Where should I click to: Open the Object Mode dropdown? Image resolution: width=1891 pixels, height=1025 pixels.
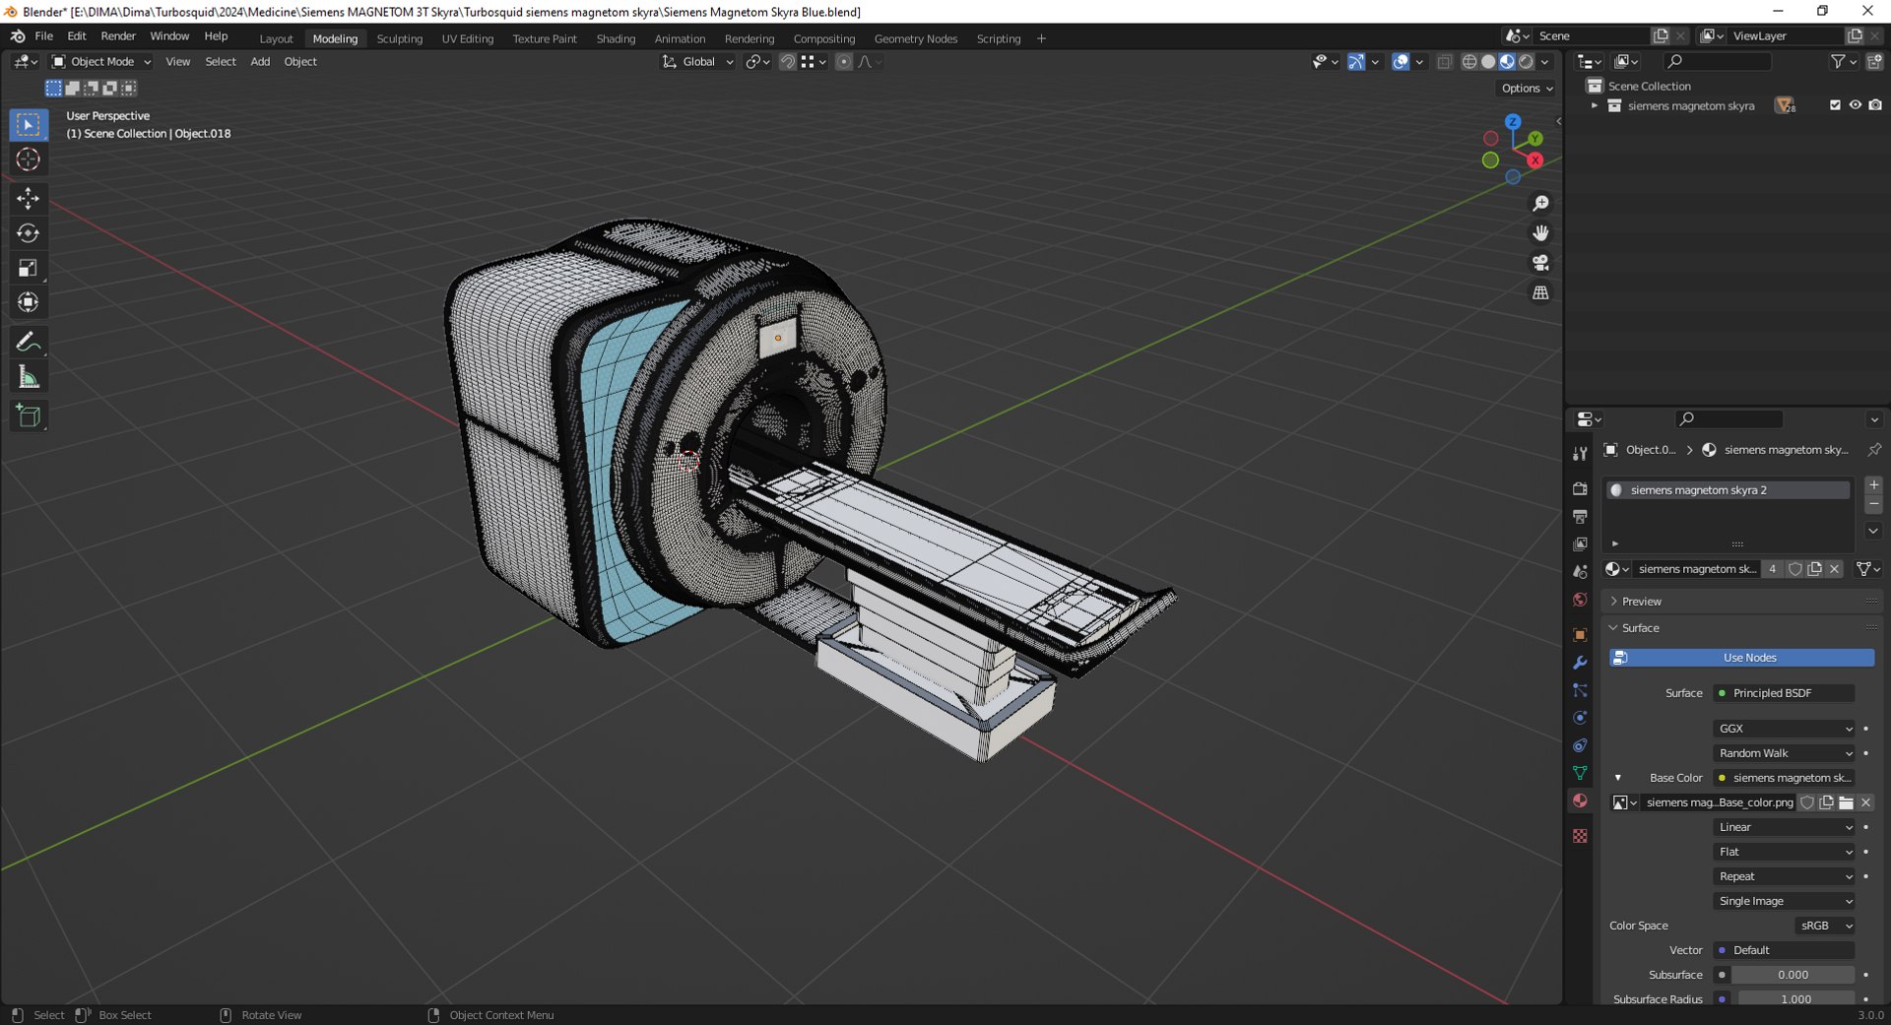pyautogui.click(x=101, y=62)
